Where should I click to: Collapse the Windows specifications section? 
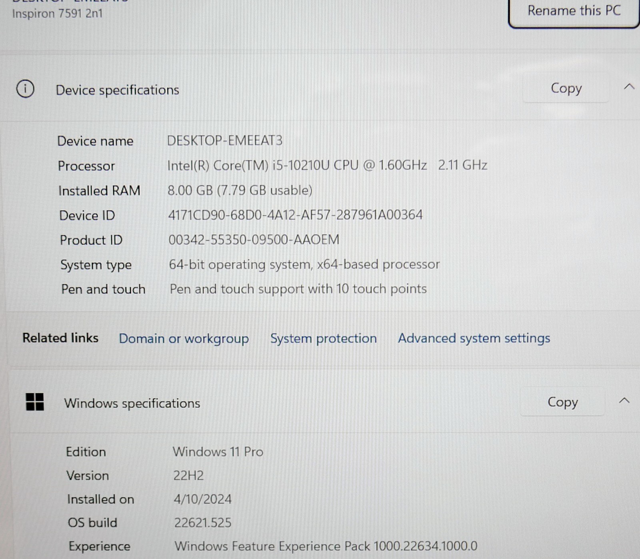[x=624, y=400]
